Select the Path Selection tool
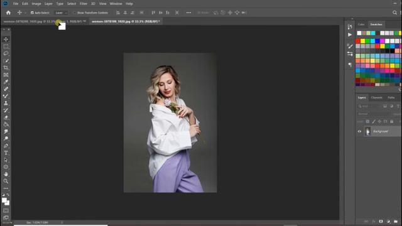Viewport: 402px width, 226px height. click(6, 160)
